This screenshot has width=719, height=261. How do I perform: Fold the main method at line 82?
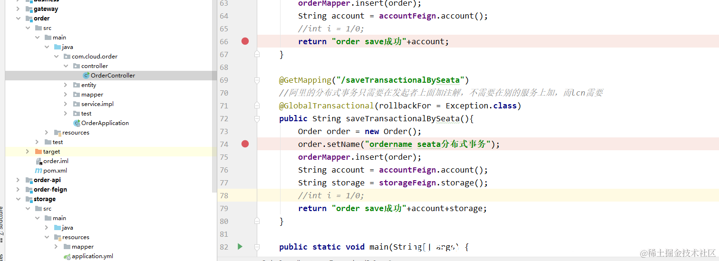click(257, 247)
